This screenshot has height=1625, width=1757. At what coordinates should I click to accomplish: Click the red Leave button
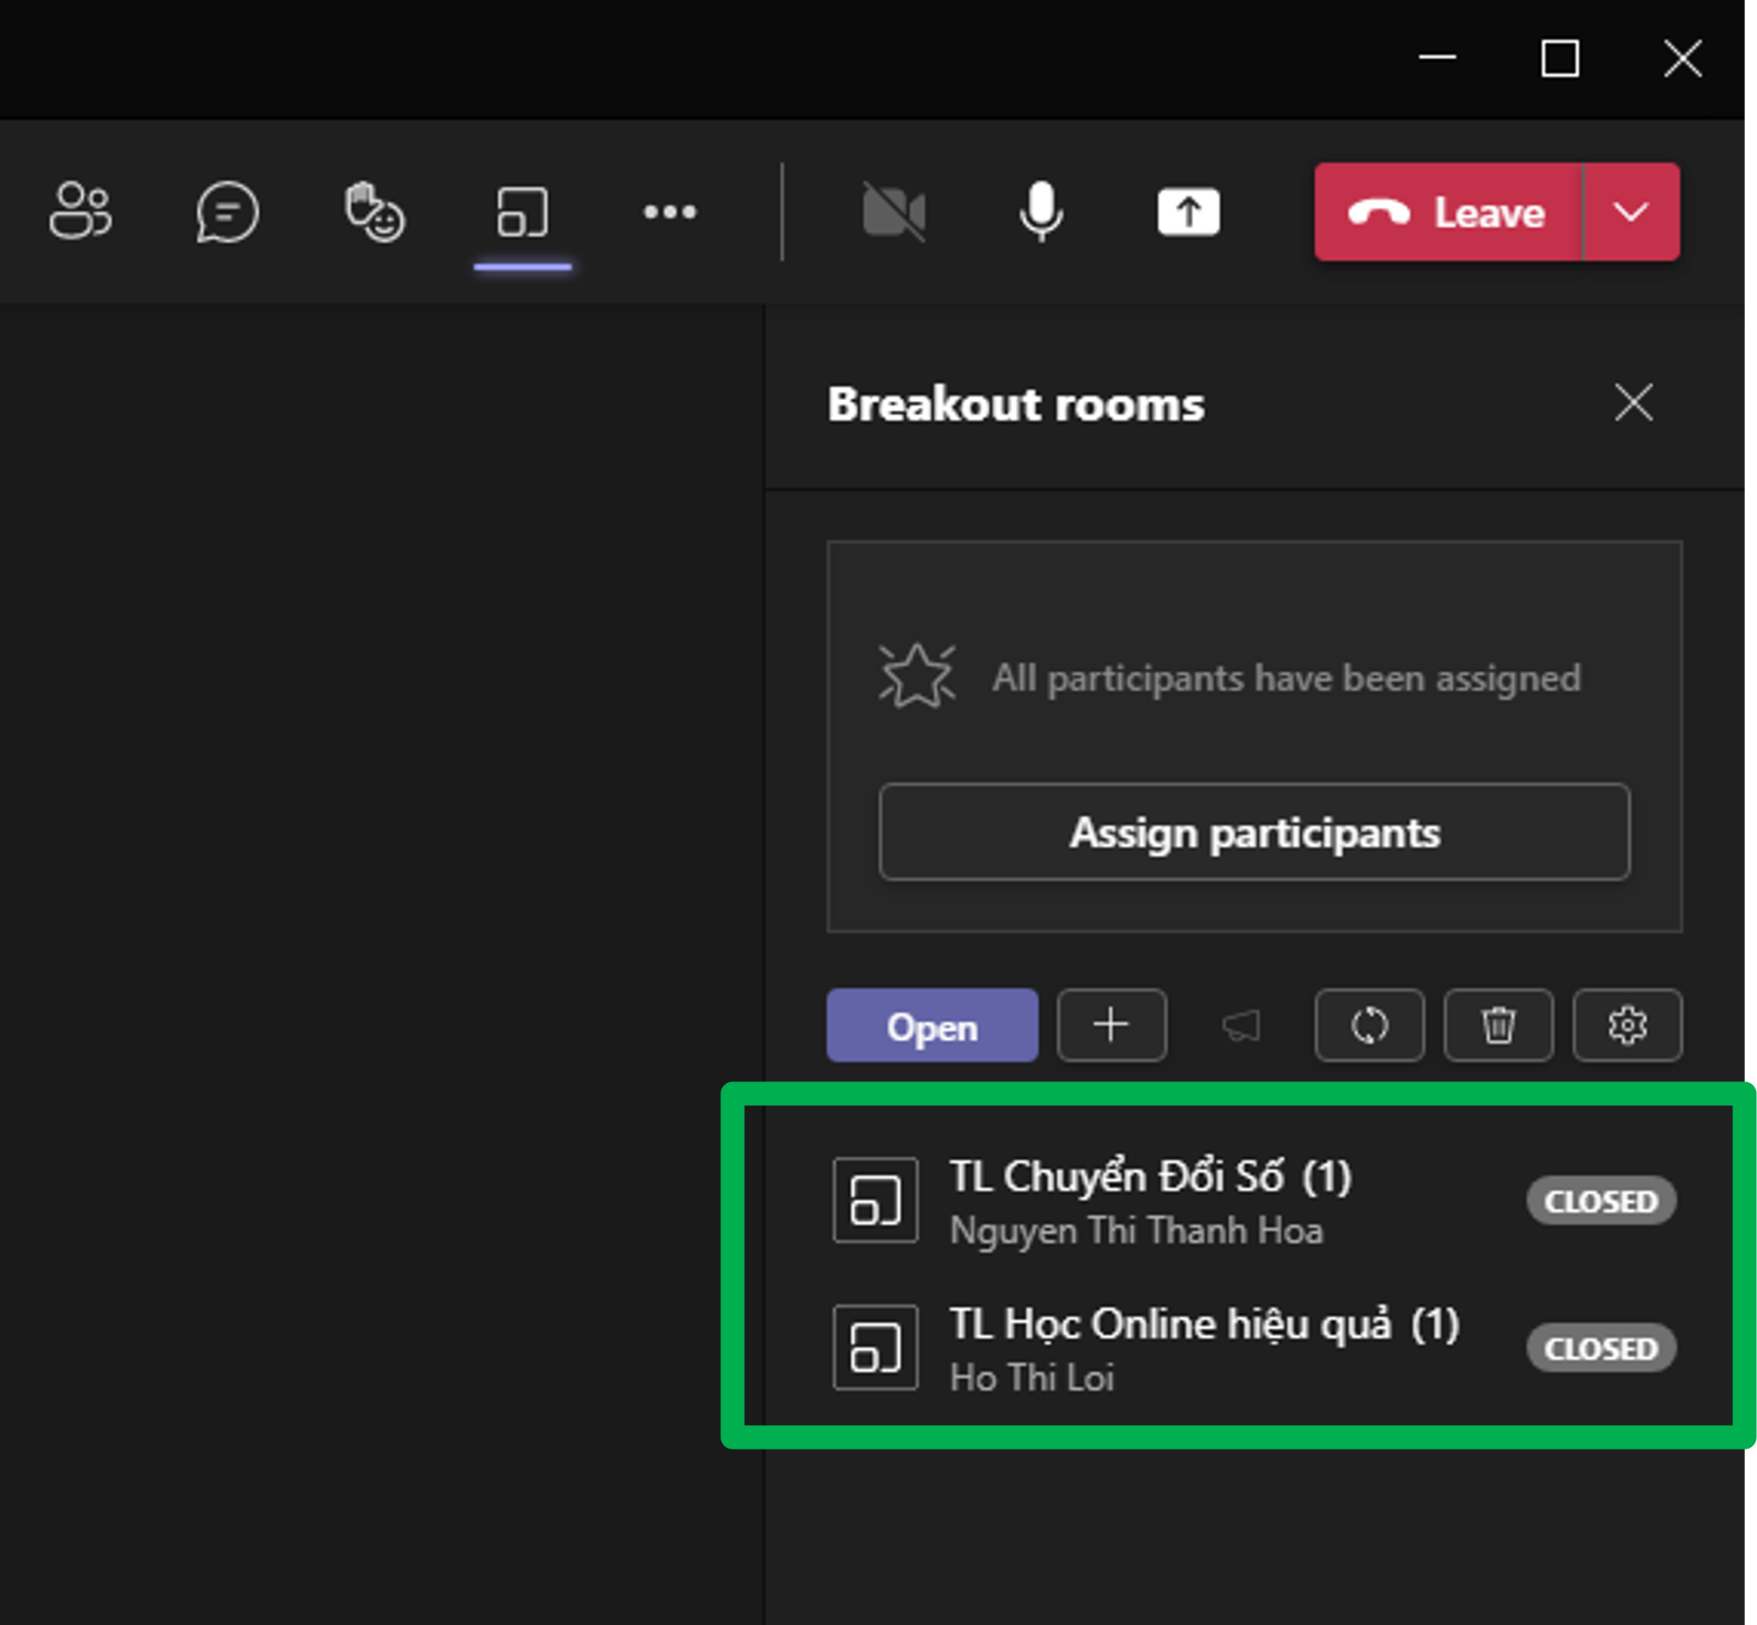click(x=1448, y=211)
